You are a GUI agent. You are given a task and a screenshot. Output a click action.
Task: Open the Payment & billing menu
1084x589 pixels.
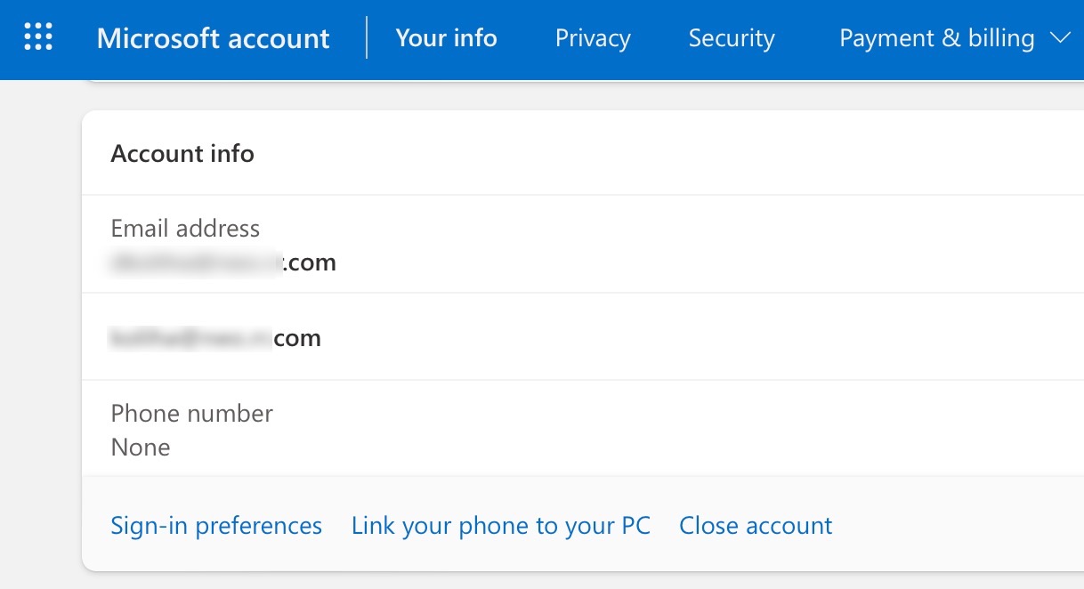click(x=936, y=38)
